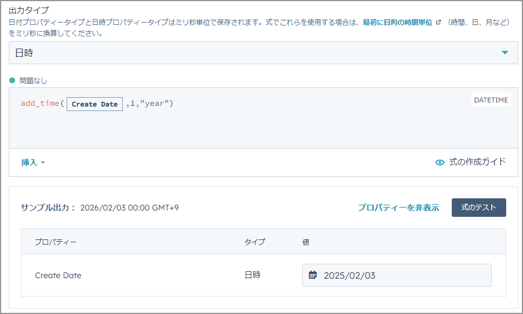Image resolution: width=523 pixels, height=314 pixels.
Task: Click the ,1,"year") part of formula
Action: click(x=150, y=104)
